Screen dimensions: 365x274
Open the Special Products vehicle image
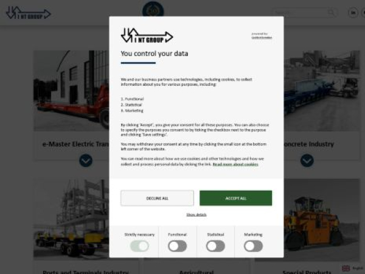[322, 219]
